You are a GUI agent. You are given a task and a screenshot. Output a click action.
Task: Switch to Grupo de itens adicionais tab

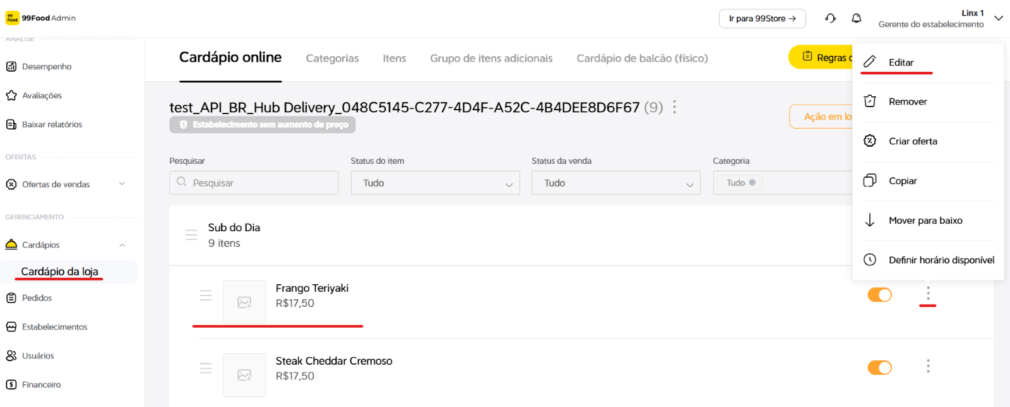491,58
